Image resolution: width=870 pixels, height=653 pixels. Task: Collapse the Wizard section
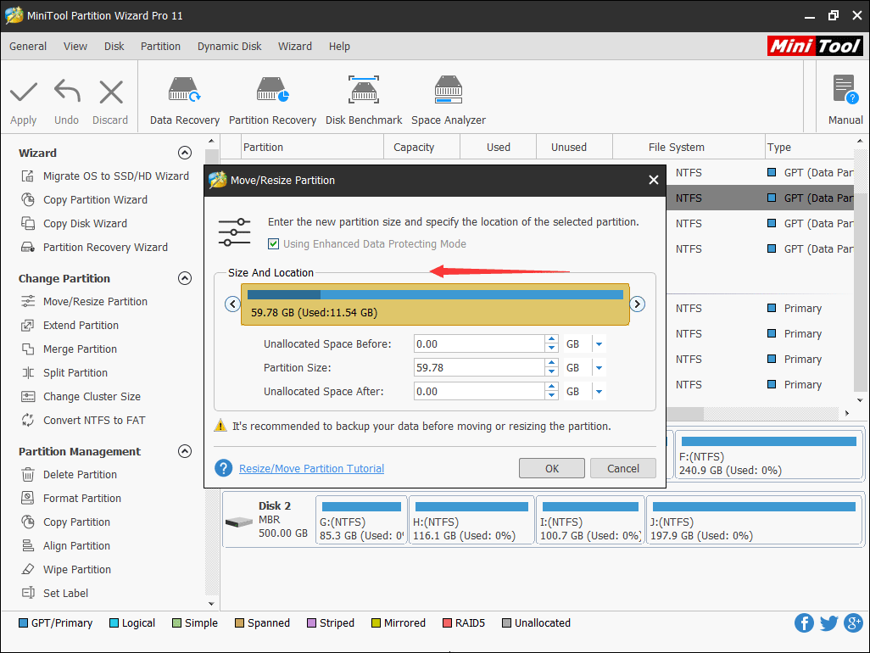(185, 153)
